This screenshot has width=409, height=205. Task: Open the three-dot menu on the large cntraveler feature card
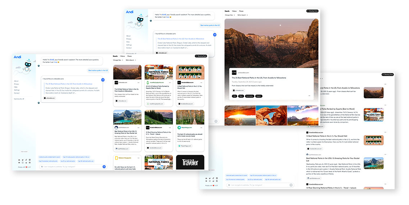click(309, 96)
